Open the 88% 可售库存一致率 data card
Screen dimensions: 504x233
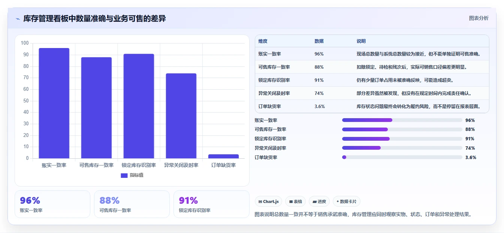click(132, 204)
